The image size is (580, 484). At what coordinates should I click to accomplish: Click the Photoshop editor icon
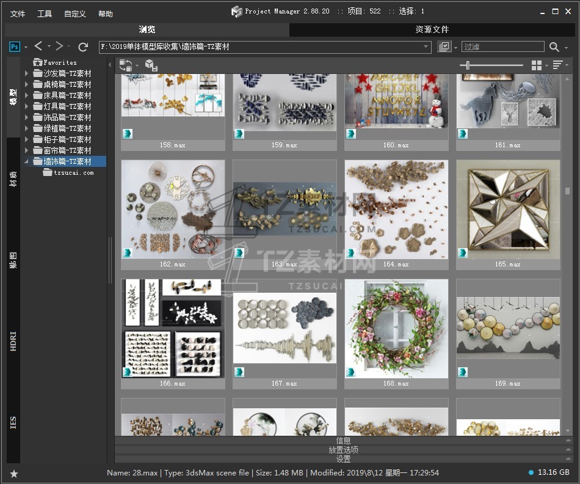coord(15,47)
